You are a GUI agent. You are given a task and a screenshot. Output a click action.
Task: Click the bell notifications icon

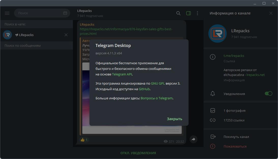click(x=213, y=93)
